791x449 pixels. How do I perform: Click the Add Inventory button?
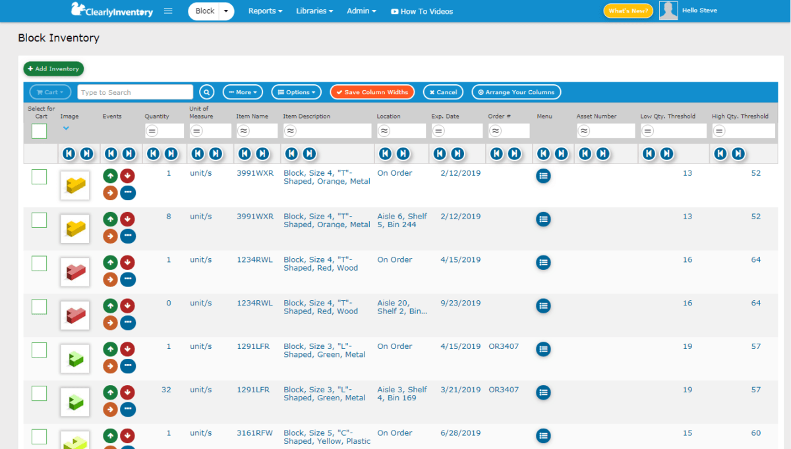(53, 68)
